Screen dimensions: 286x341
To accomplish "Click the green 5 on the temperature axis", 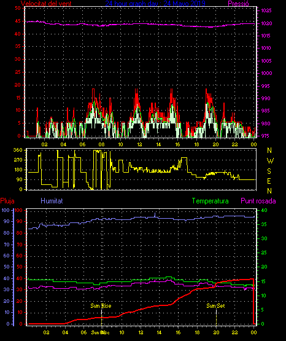I will tap(262, 310).
